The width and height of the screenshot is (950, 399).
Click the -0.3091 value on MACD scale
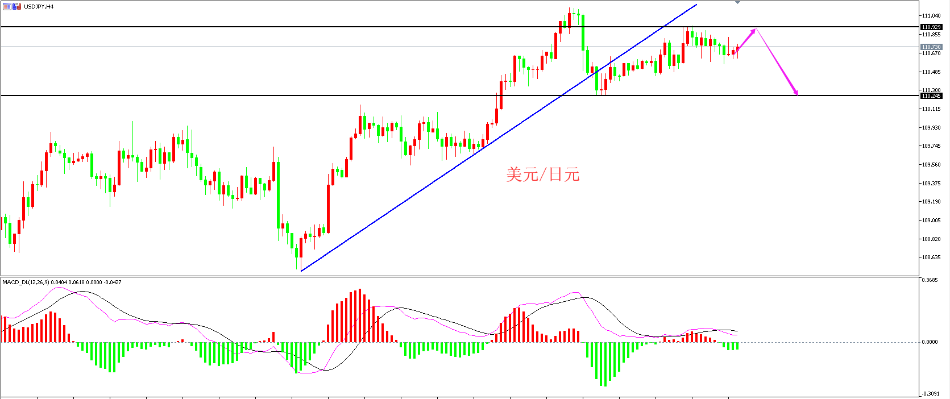(930, 394)
